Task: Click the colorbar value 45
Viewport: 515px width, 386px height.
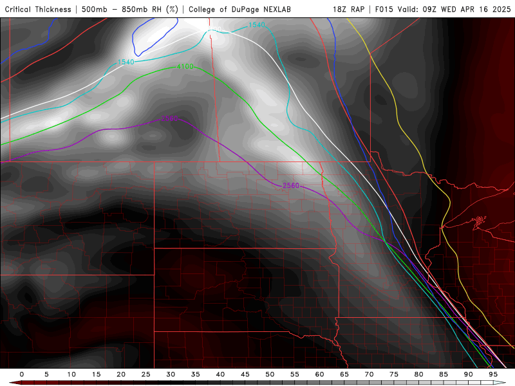Action: click(x=245, y=374)
